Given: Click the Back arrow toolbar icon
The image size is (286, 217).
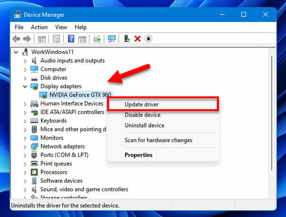Looking at the screenshot, I should click(x=16, y=39).
